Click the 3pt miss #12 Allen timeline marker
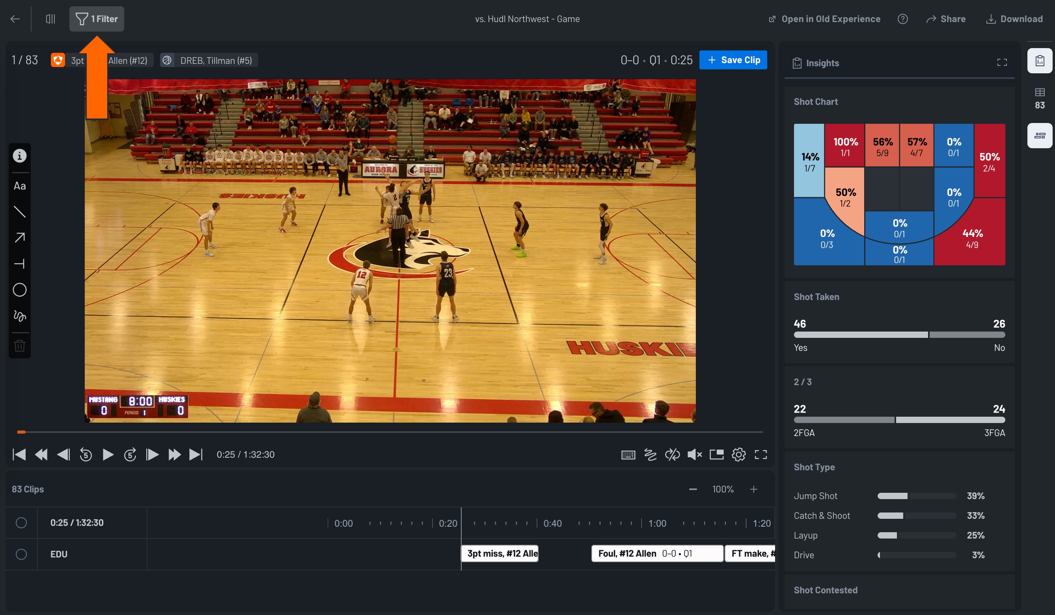 [500, 553]
